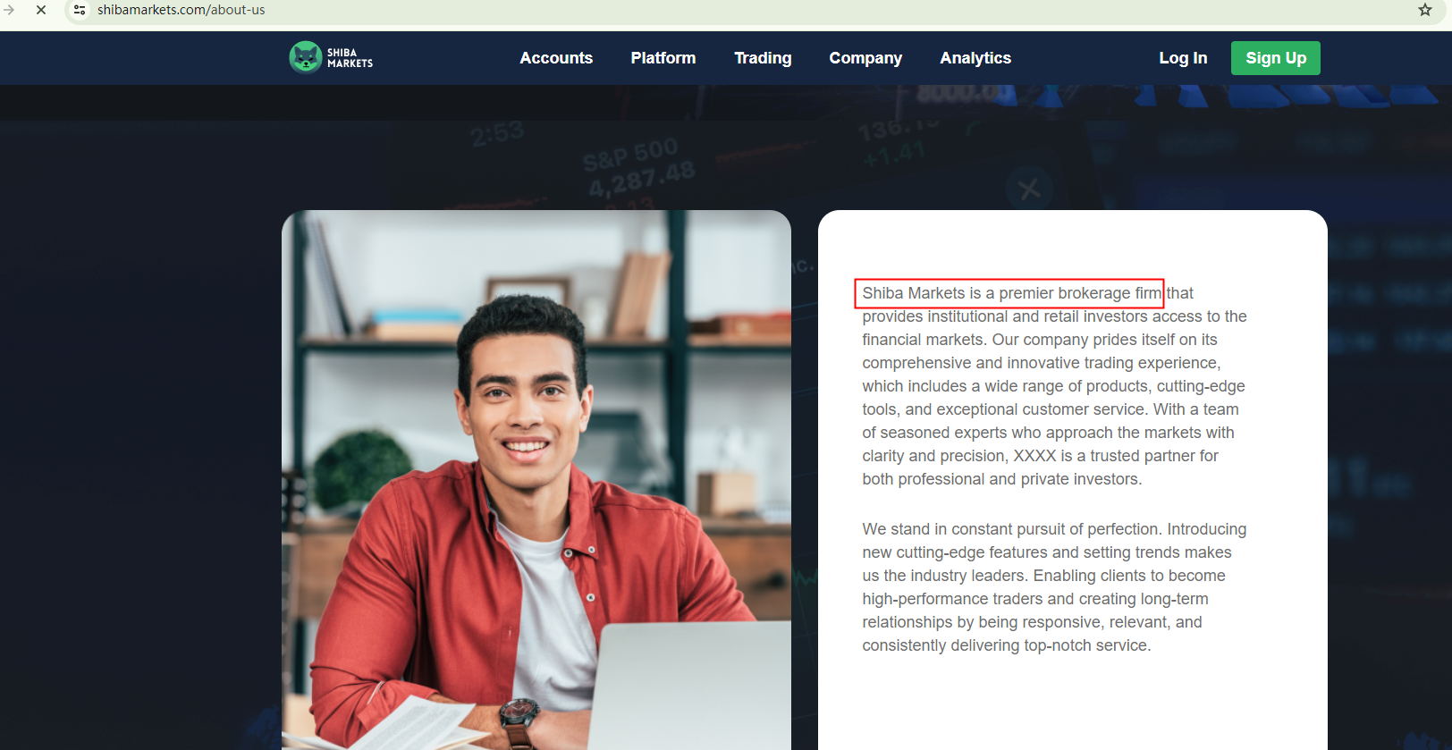Expand the Analytics navigation item

tap(975, 58)
